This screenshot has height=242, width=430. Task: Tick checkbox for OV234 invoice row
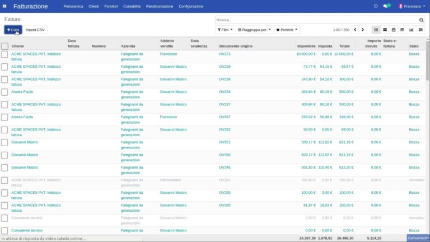pyautogui.click(x=4, y=92)
